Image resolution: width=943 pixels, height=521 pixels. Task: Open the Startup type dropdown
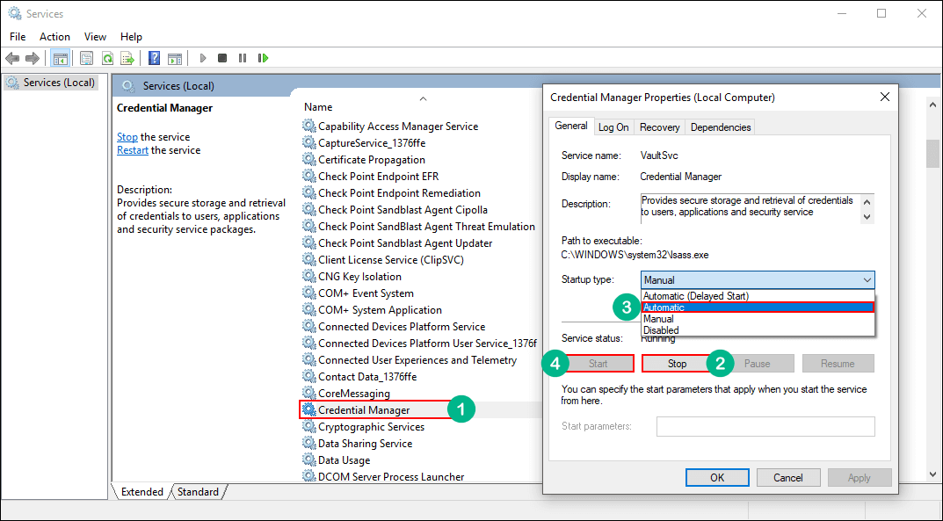click(x=758, y=280)
